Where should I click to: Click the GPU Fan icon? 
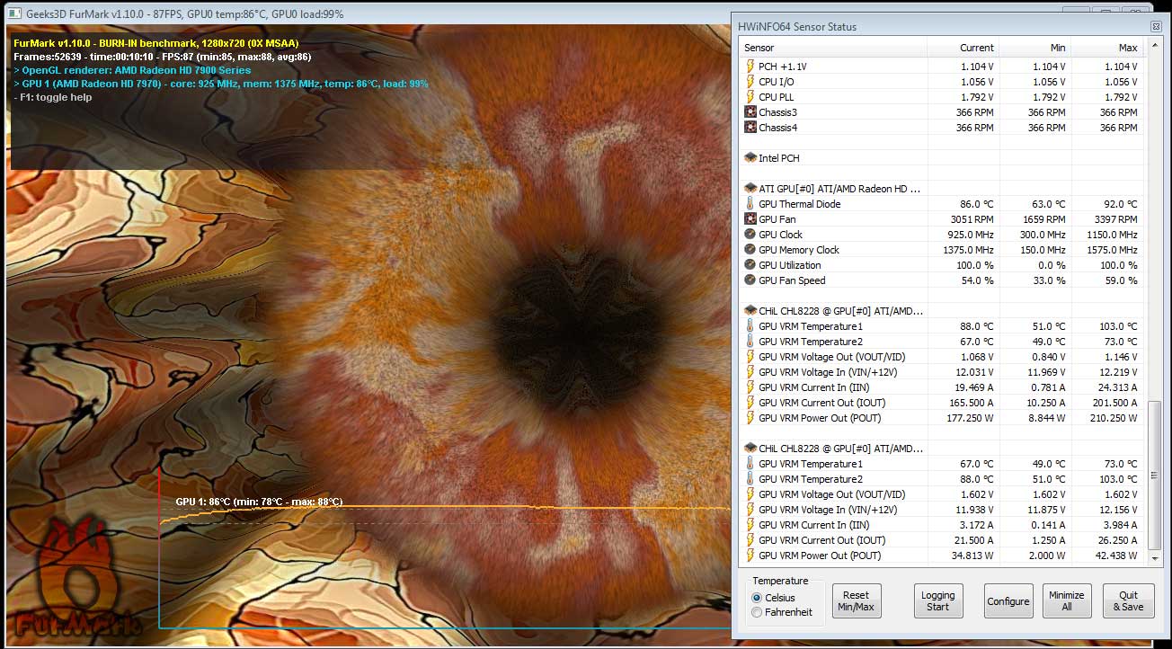[750, 219]
